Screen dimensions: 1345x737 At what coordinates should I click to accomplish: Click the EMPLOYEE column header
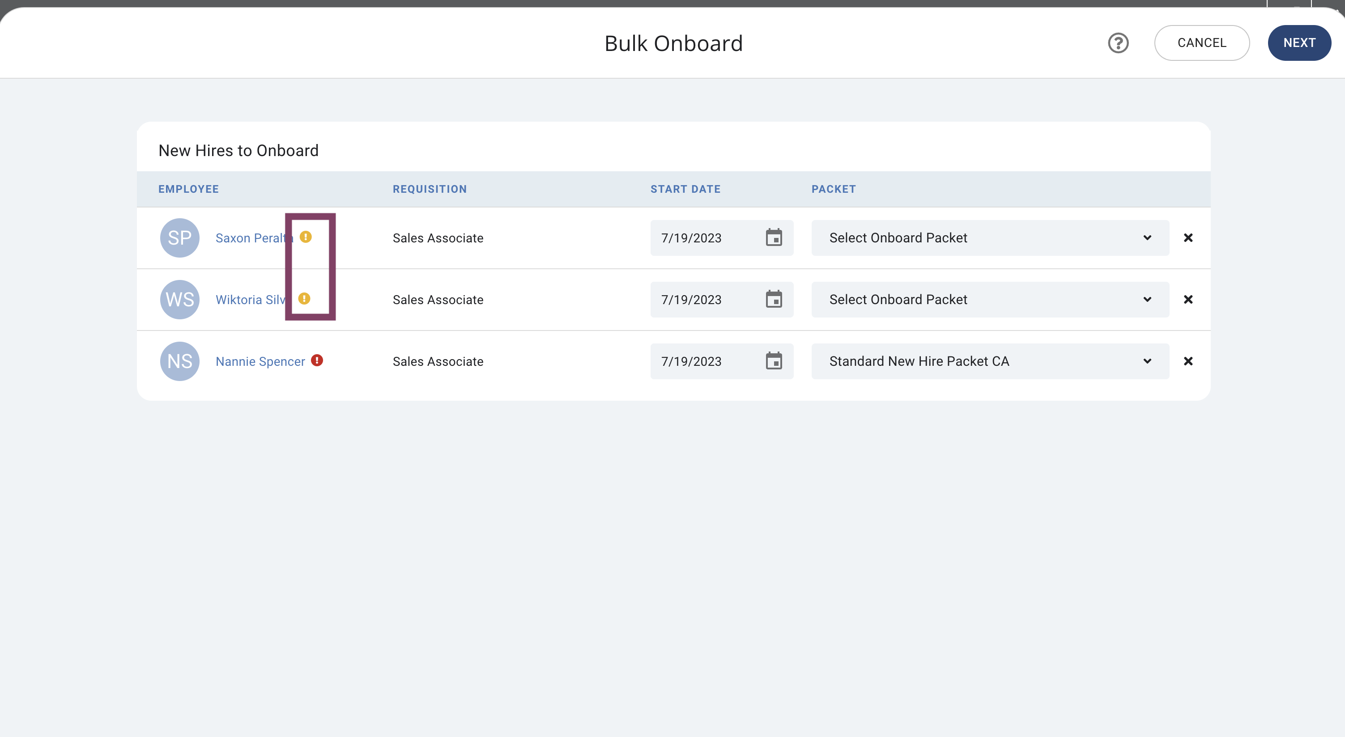coord(188,189)
